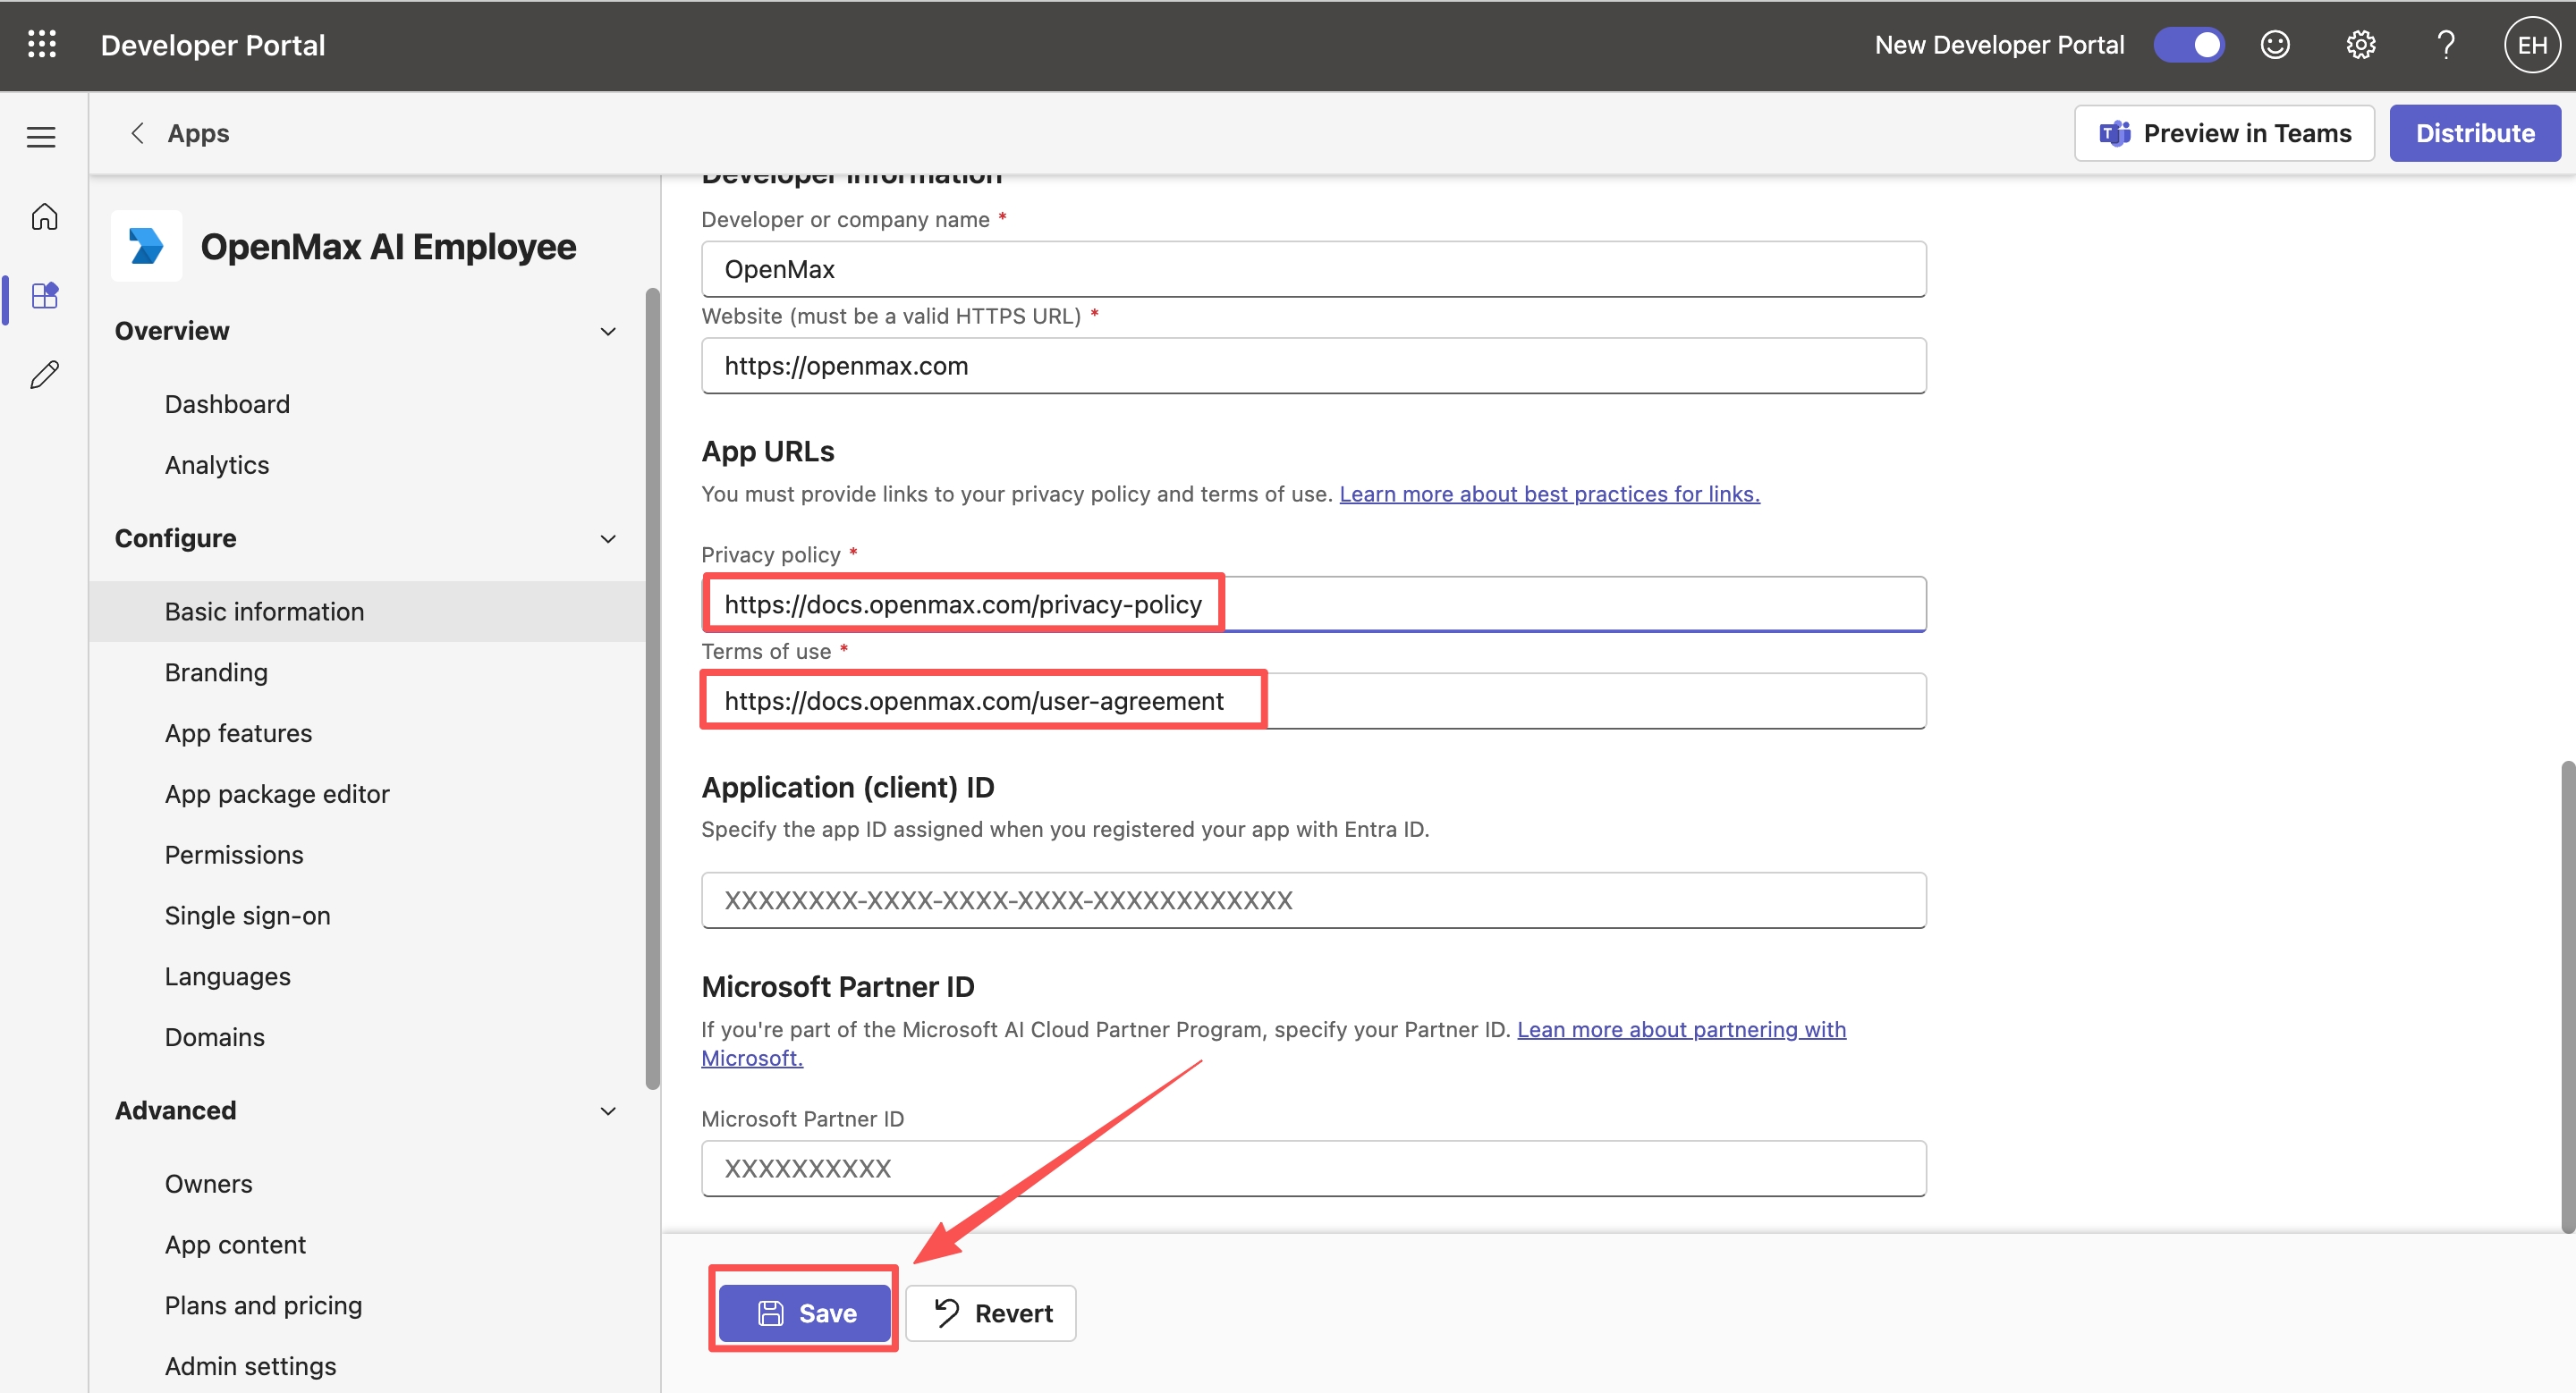Click the feedback smiley icon
Viewport: 2576px width, 1393px height.
click(2275, 45)
